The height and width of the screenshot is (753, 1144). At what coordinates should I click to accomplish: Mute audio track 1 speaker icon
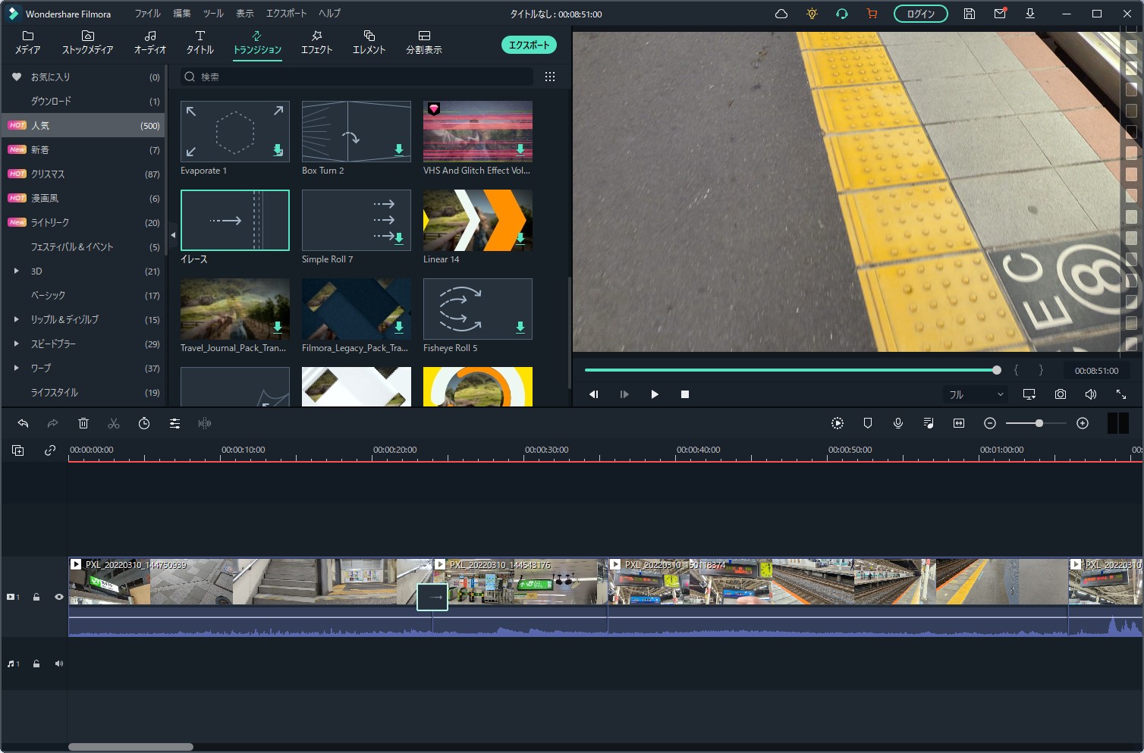point(58,664)
